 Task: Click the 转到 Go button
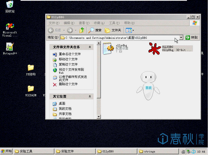click(x=192, y=38)
